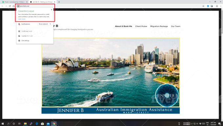Viewport: 223px width, 126px height.
Task: Click the Certificate icon in popup
Action: pyautogui.click(x=19, y=31)
